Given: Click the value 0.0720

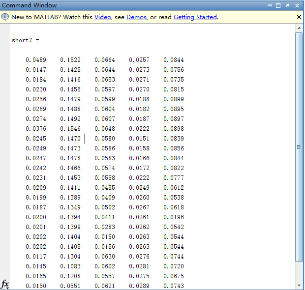Looking at the screenshot, I should [x=174, y=266].
